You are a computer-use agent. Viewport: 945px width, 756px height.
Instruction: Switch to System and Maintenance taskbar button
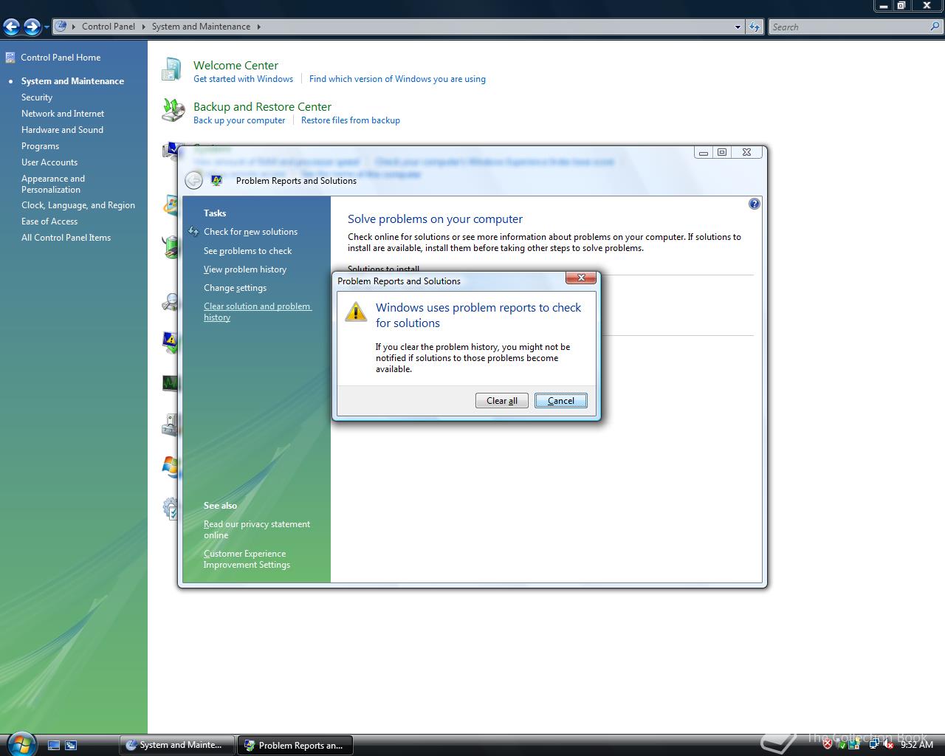(x=176, y=745)
